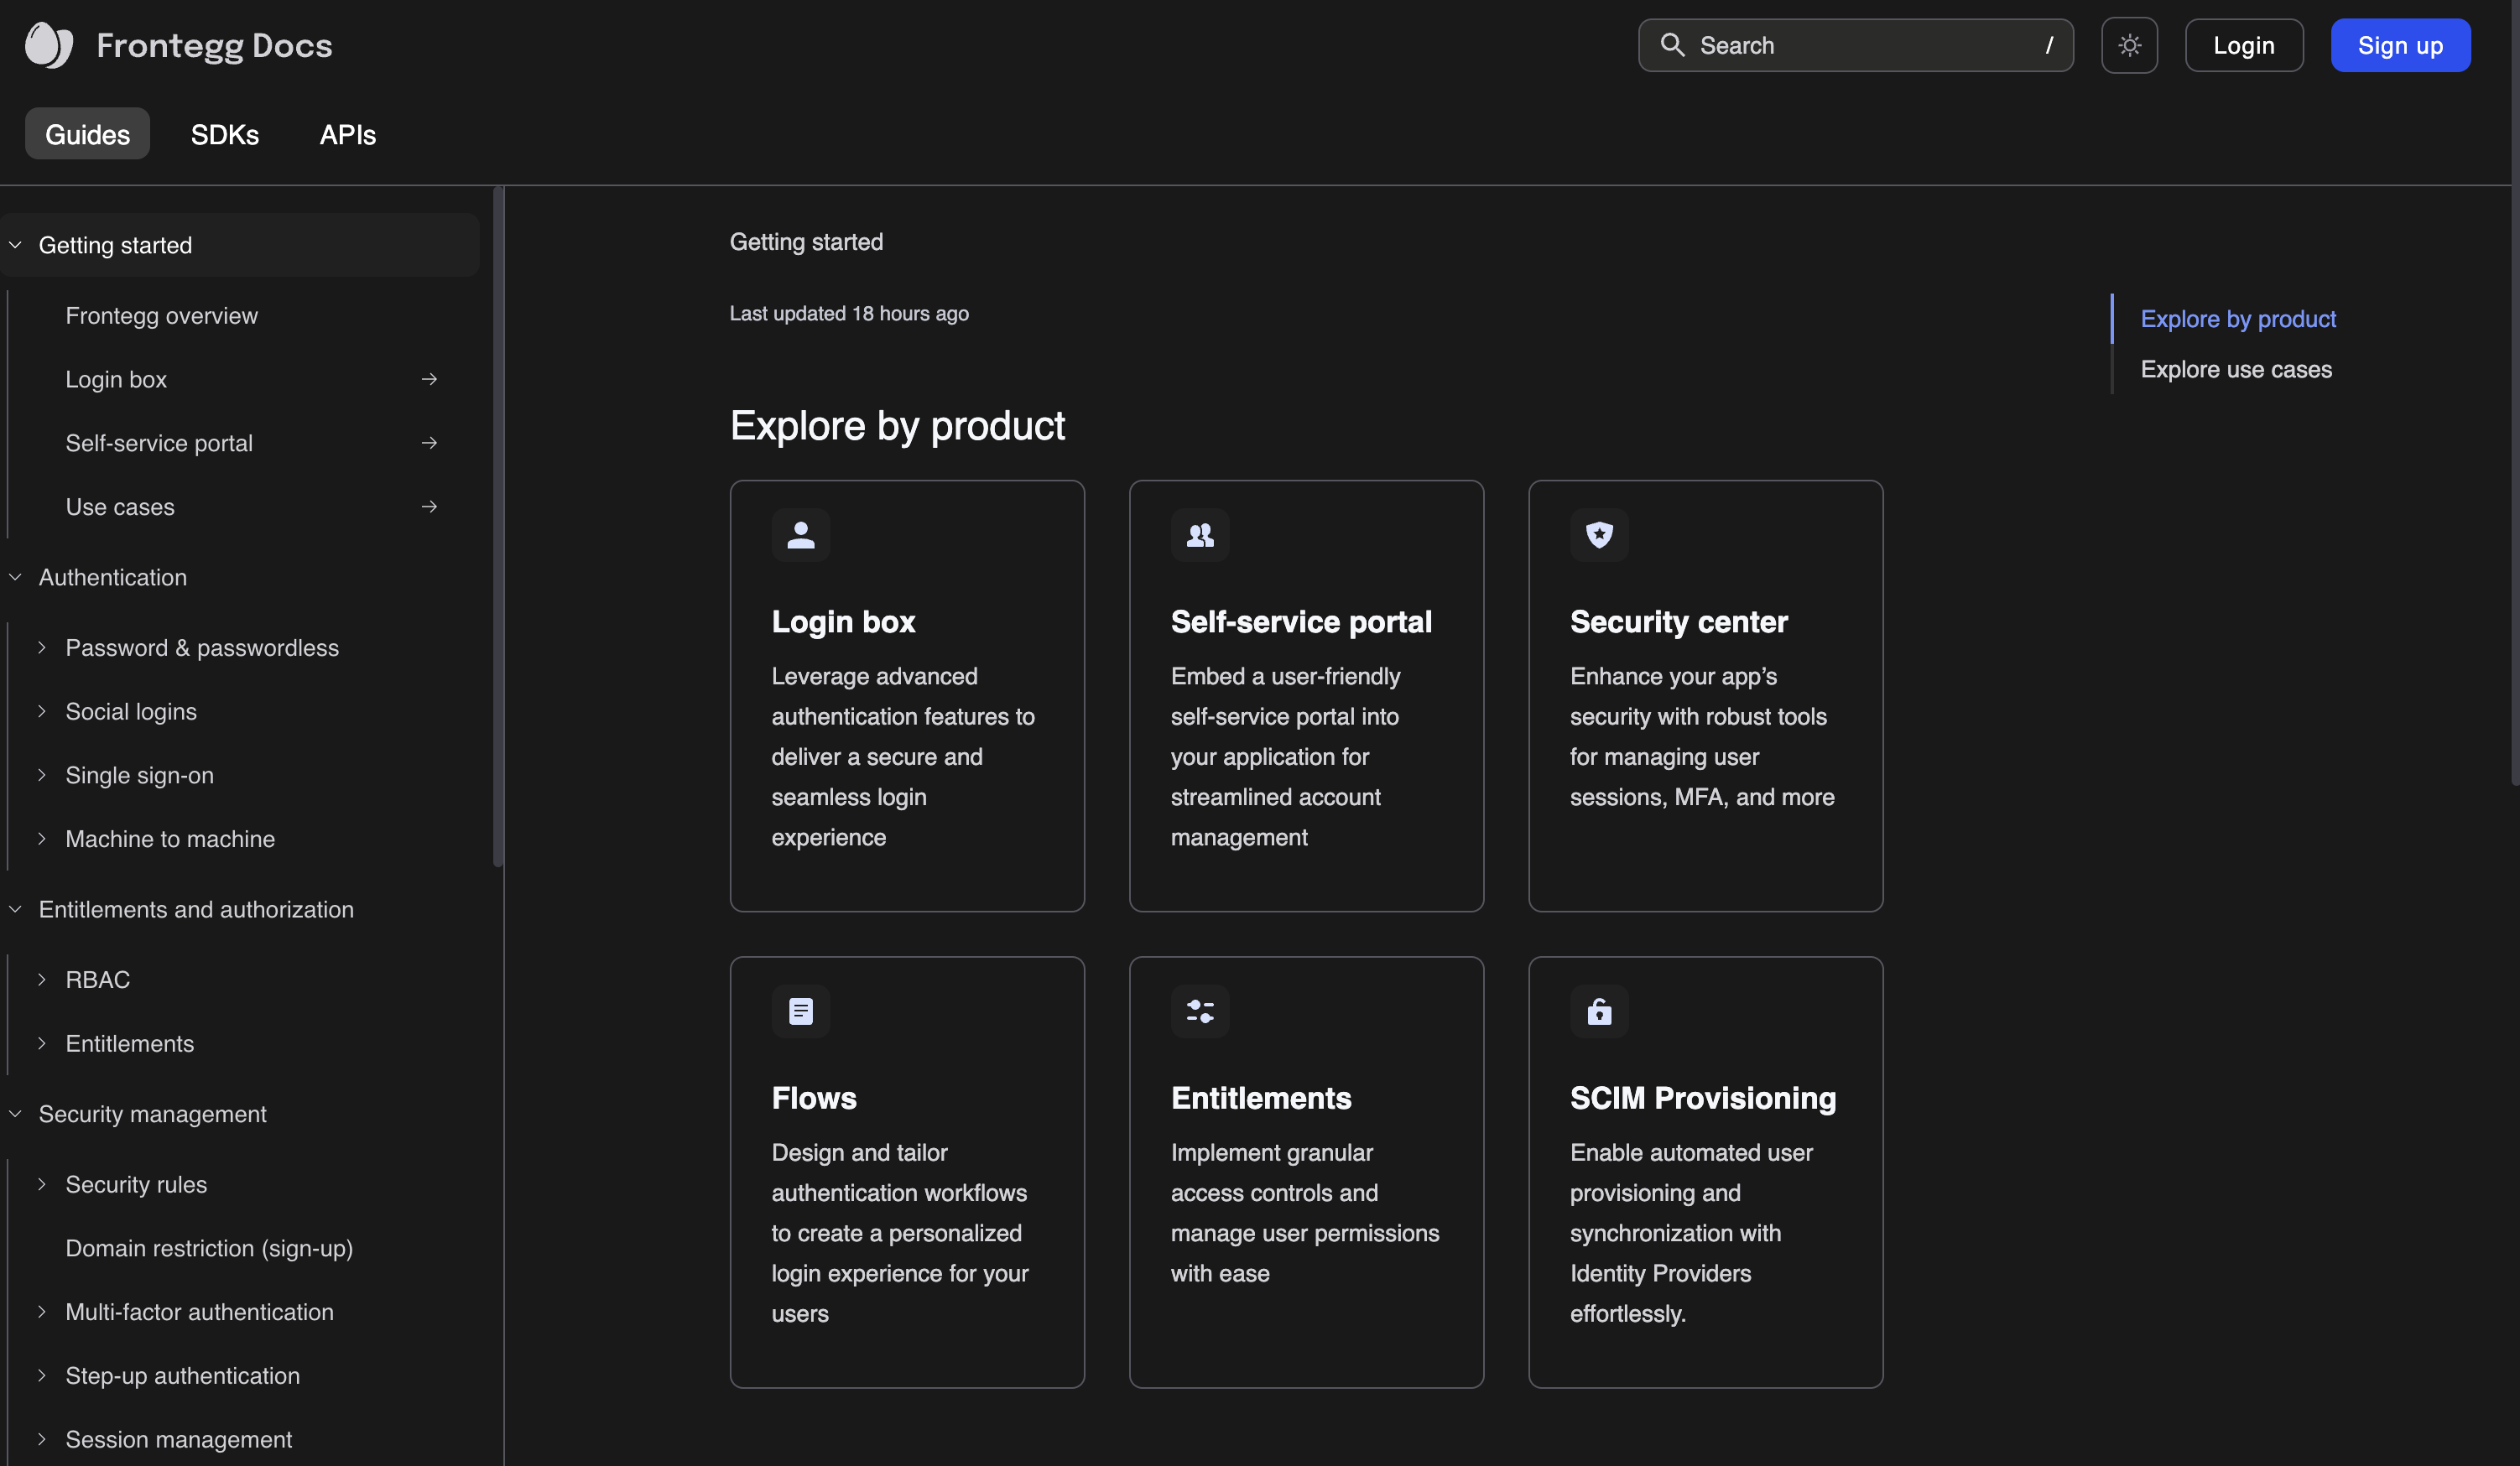Switch to the APIs tab
The height and width of the screenshot is (1466, 2520).
[x=347, y=134]
